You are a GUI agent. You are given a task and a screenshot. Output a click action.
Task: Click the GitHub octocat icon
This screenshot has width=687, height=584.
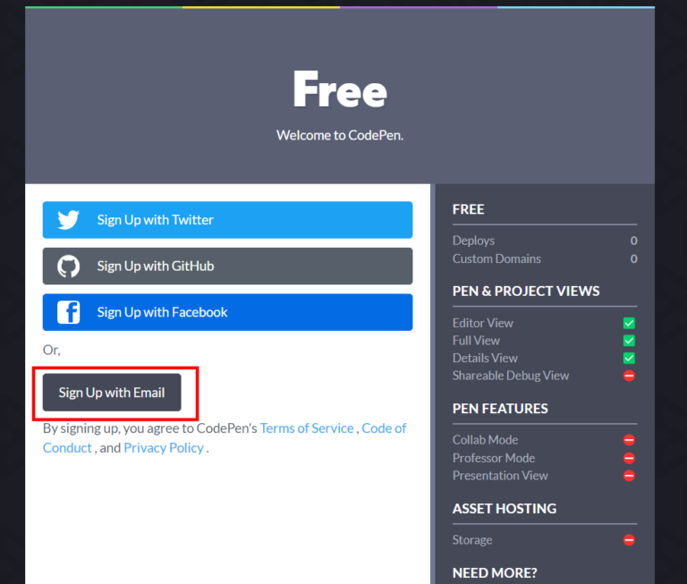[69, 267]
